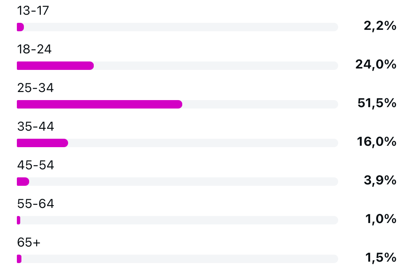Click the 35-44 age group label

tap(35, 127)
